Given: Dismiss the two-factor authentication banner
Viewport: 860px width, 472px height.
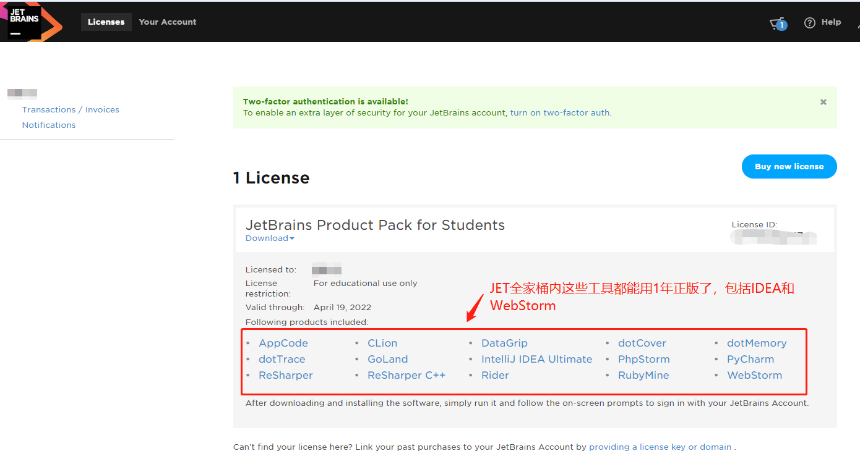Looking at the screenshot, I should pos(823,102).
